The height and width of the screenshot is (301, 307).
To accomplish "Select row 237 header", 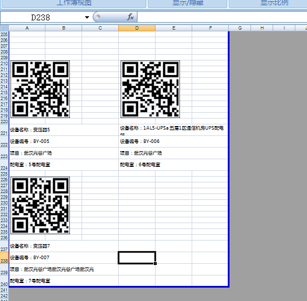I will click(4, 246).
